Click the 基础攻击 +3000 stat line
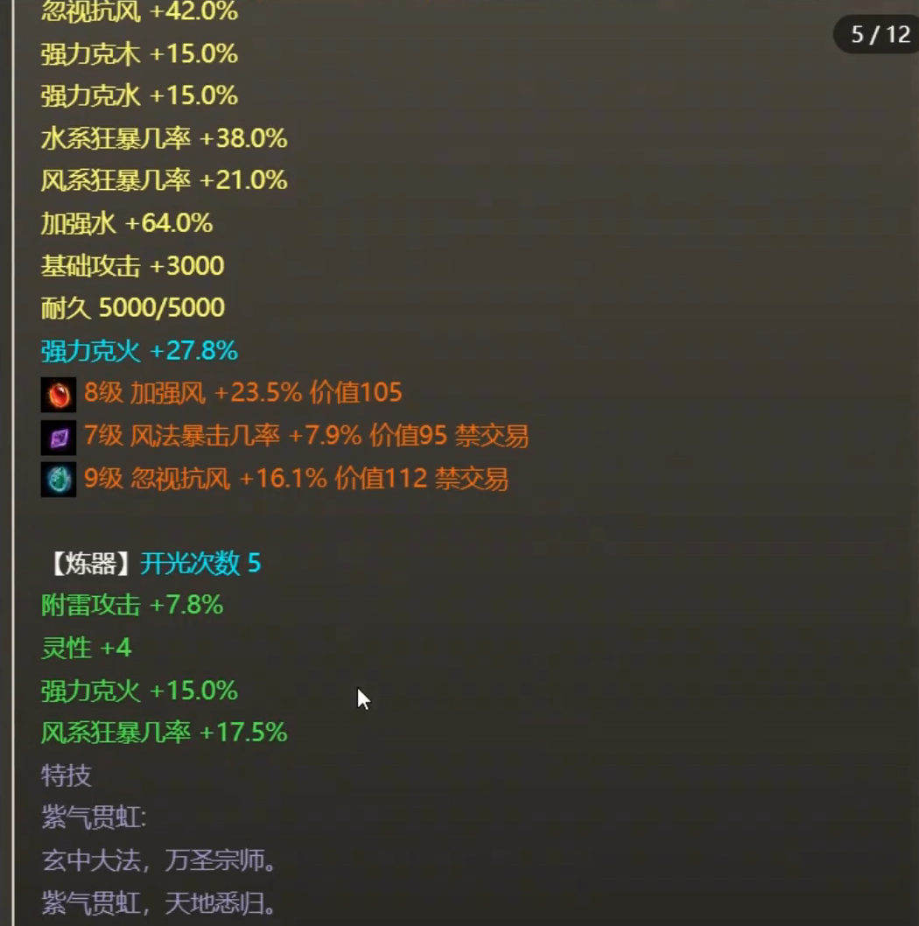Image resolution: width=919 pixels, height=926 pixels. (133, 266)
